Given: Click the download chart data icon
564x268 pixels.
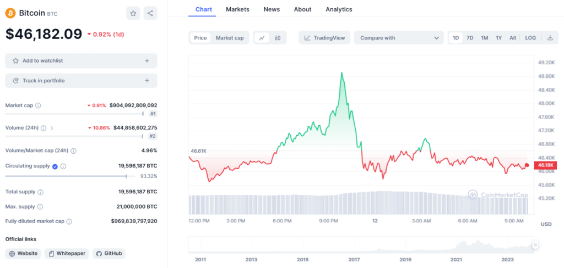Looking at the screenshot, I should (550, 38).
